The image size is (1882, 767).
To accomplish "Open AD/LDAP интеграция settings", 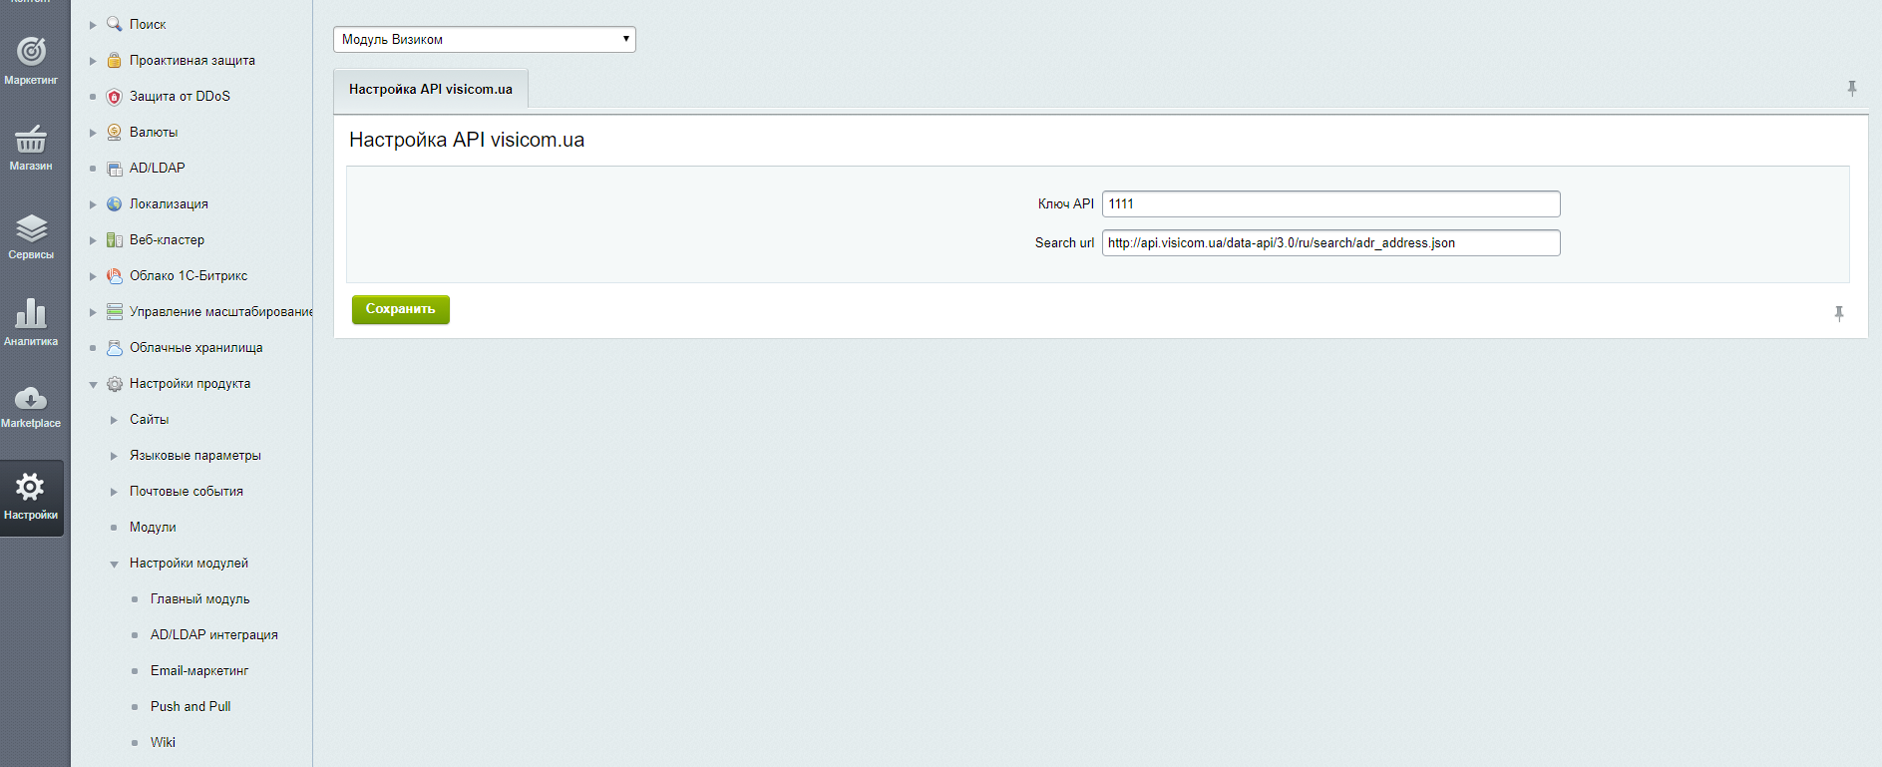I will [214, 634].
